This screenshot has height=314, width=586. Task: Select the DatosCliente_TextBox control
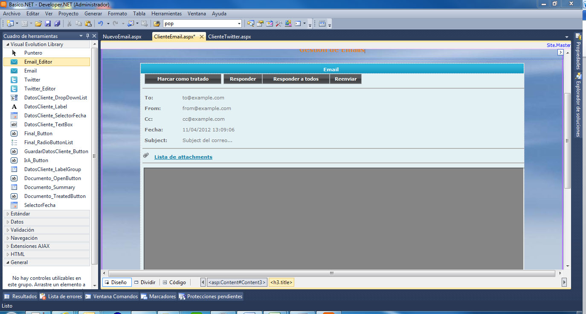click(x=46, y=125)
